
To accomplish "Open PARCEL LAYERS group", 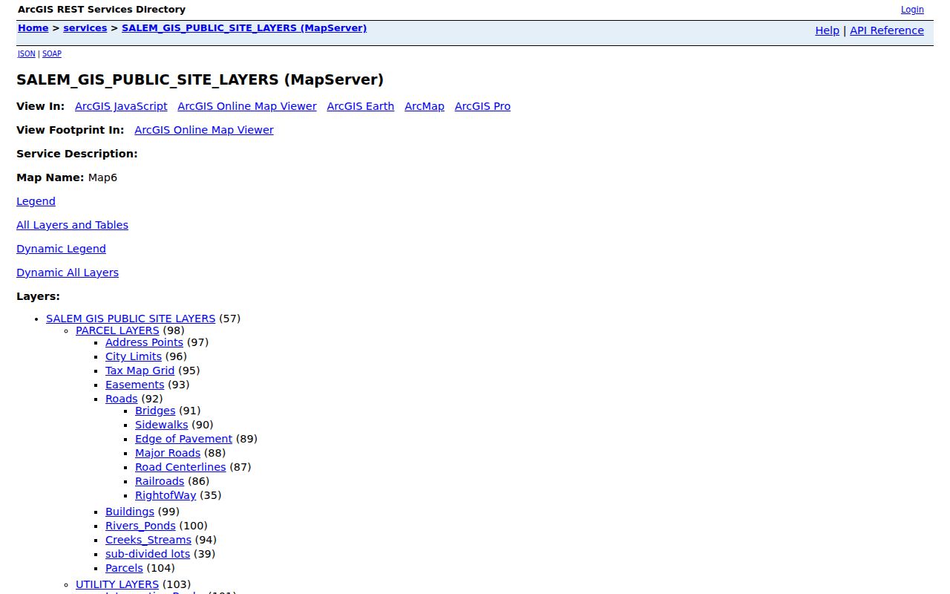I will [117, 330].
